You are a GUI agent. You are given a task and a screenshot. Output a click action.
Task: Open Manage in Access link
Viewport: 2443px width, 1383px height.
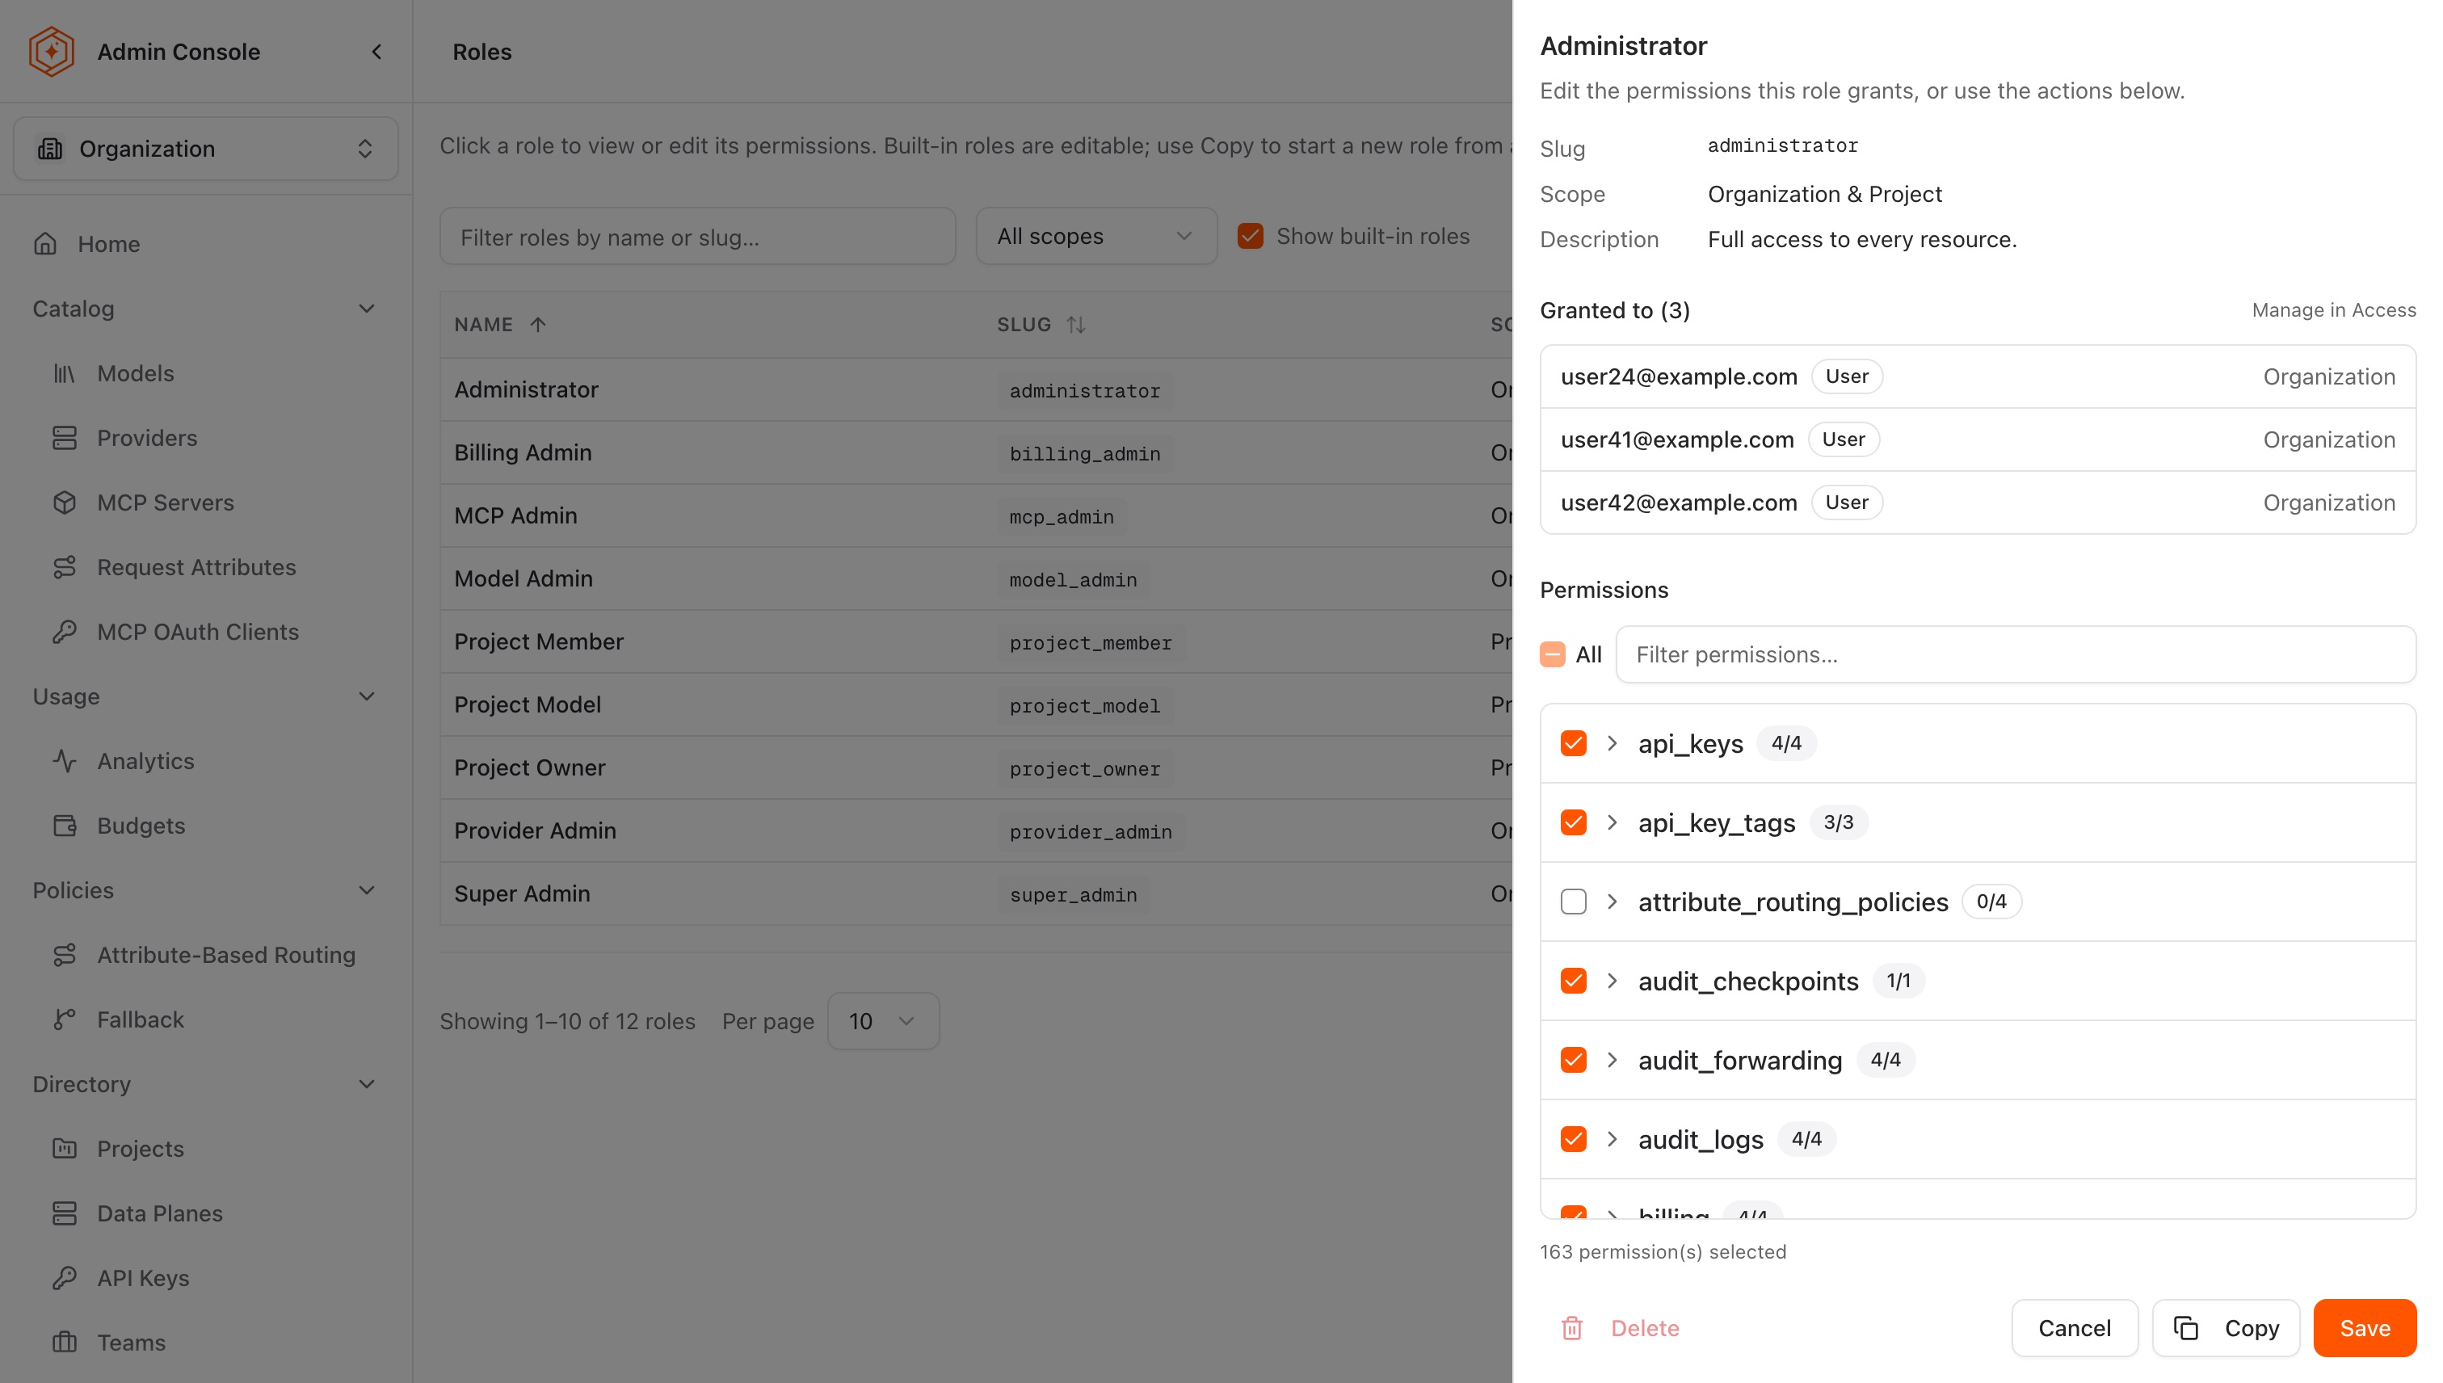coord(2334,310)
